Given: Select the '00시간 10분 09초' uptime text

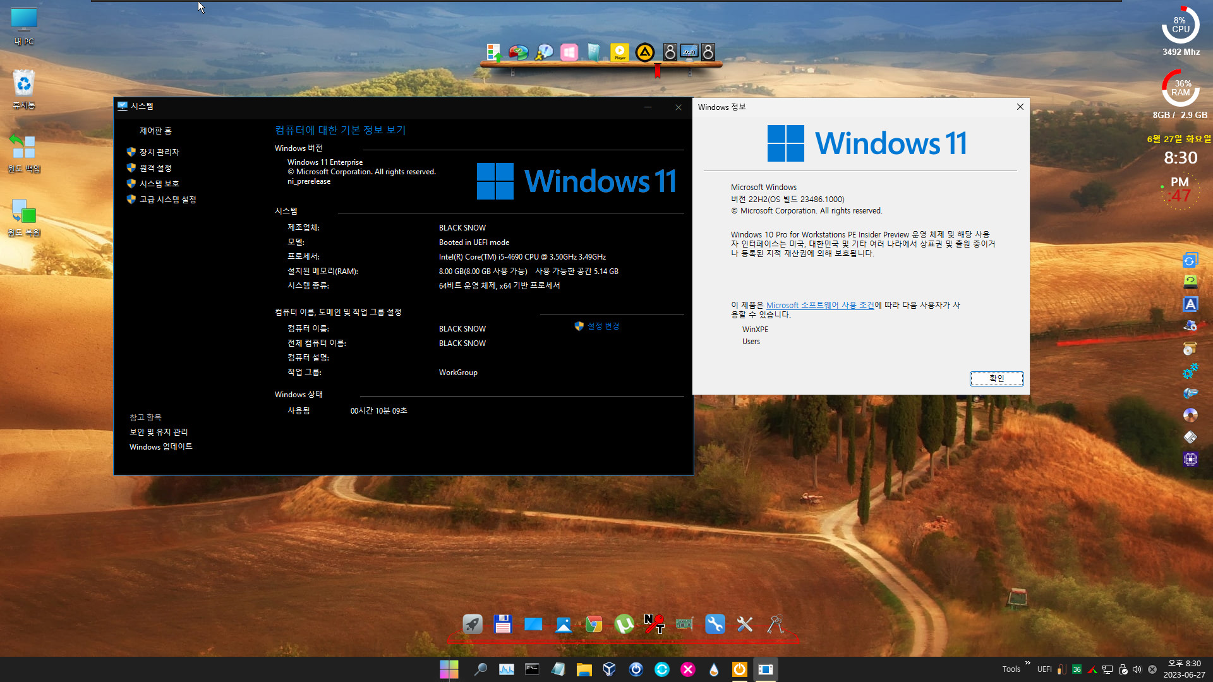Looking at the screenshot, I should coord(378,411).
